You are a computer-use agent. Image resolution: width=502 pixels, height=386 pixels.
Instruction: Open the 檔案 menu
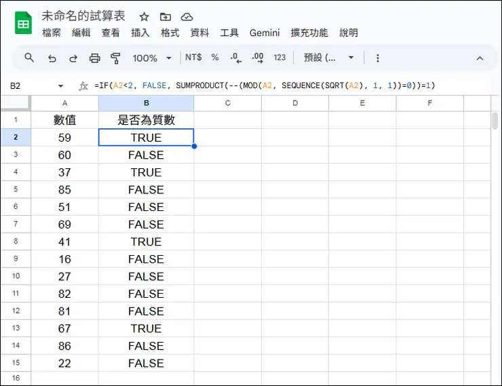[52, 33]
